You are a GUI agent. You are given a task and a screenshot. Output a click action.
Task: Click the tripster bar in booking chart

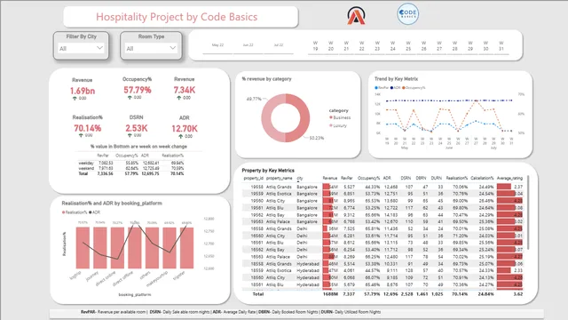[186, 248]
